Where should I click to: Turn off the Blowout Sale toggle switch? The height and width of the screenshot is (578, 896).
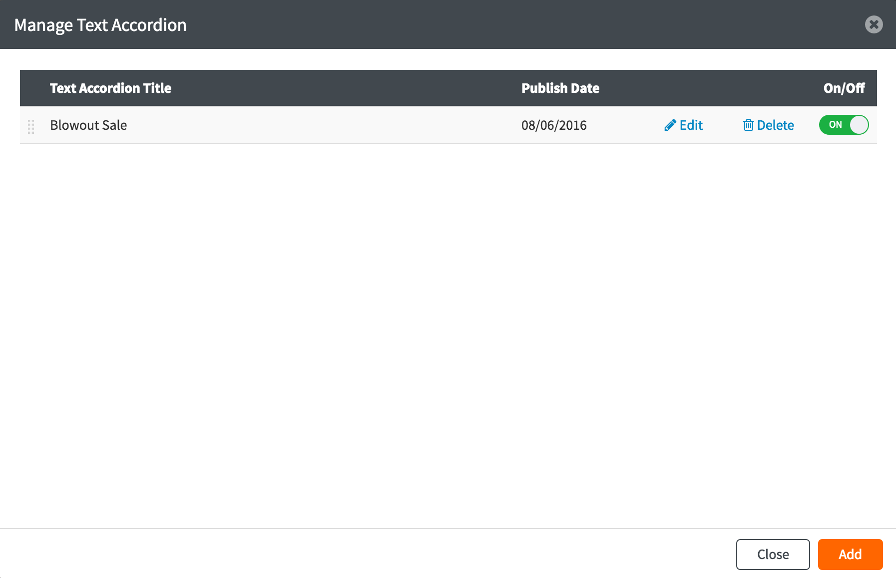pyautogui.click(x=844, y=125)
